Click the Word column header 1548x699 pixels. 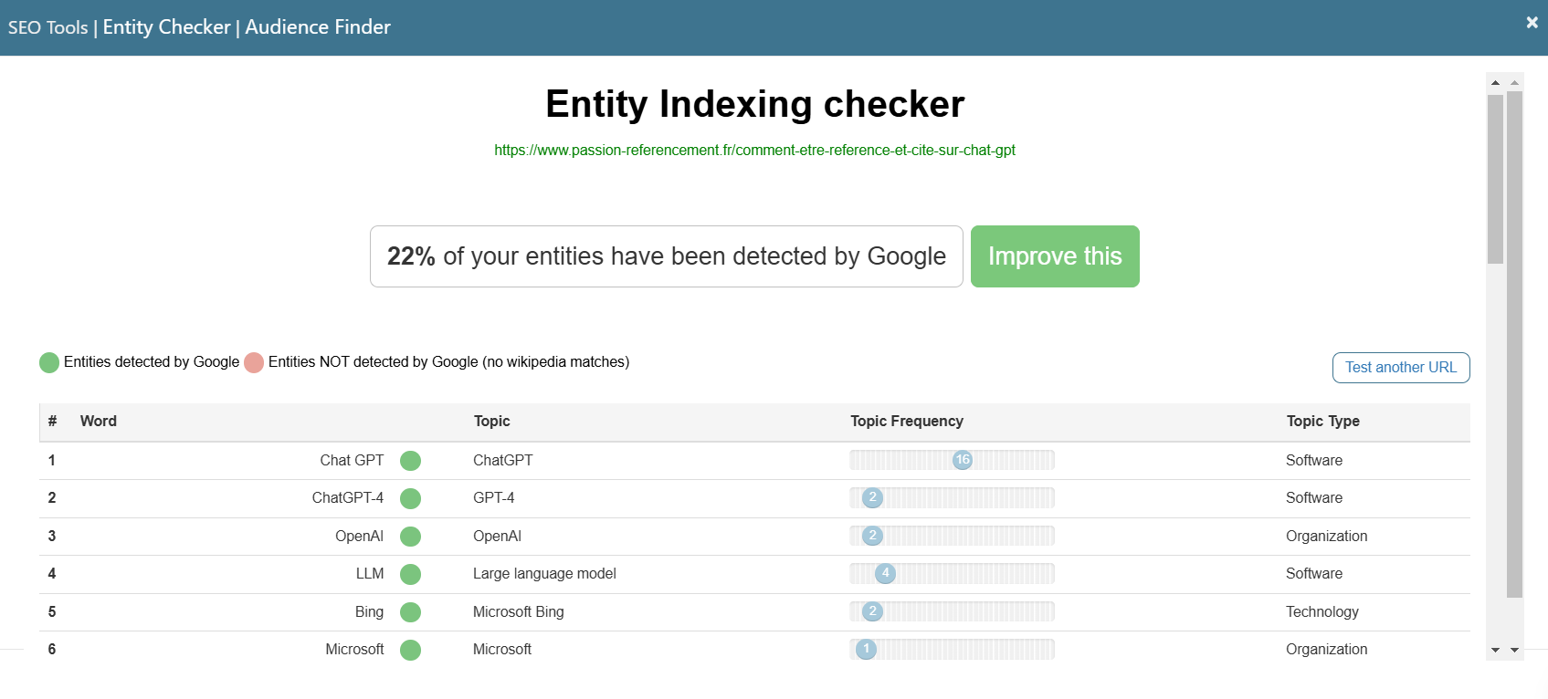(99, 422)
